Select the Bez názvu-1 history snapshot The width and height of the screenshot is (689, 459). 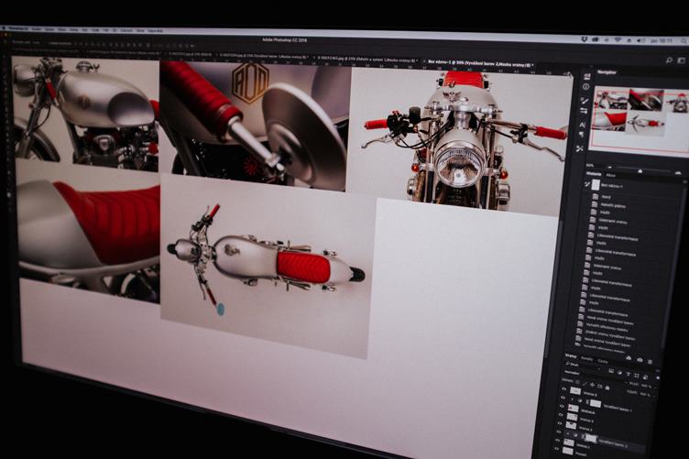click(x=612, y=186)
